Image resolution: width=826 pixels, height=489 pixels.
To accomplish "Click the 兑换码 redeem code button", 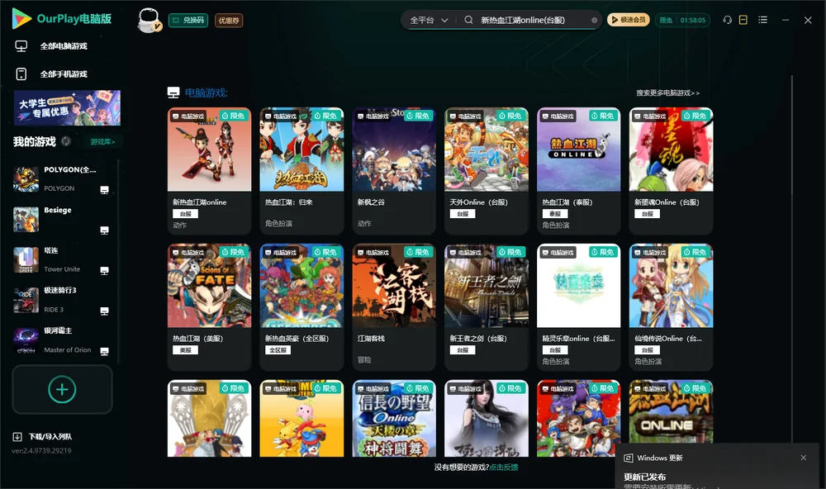I will coord(188,20).
